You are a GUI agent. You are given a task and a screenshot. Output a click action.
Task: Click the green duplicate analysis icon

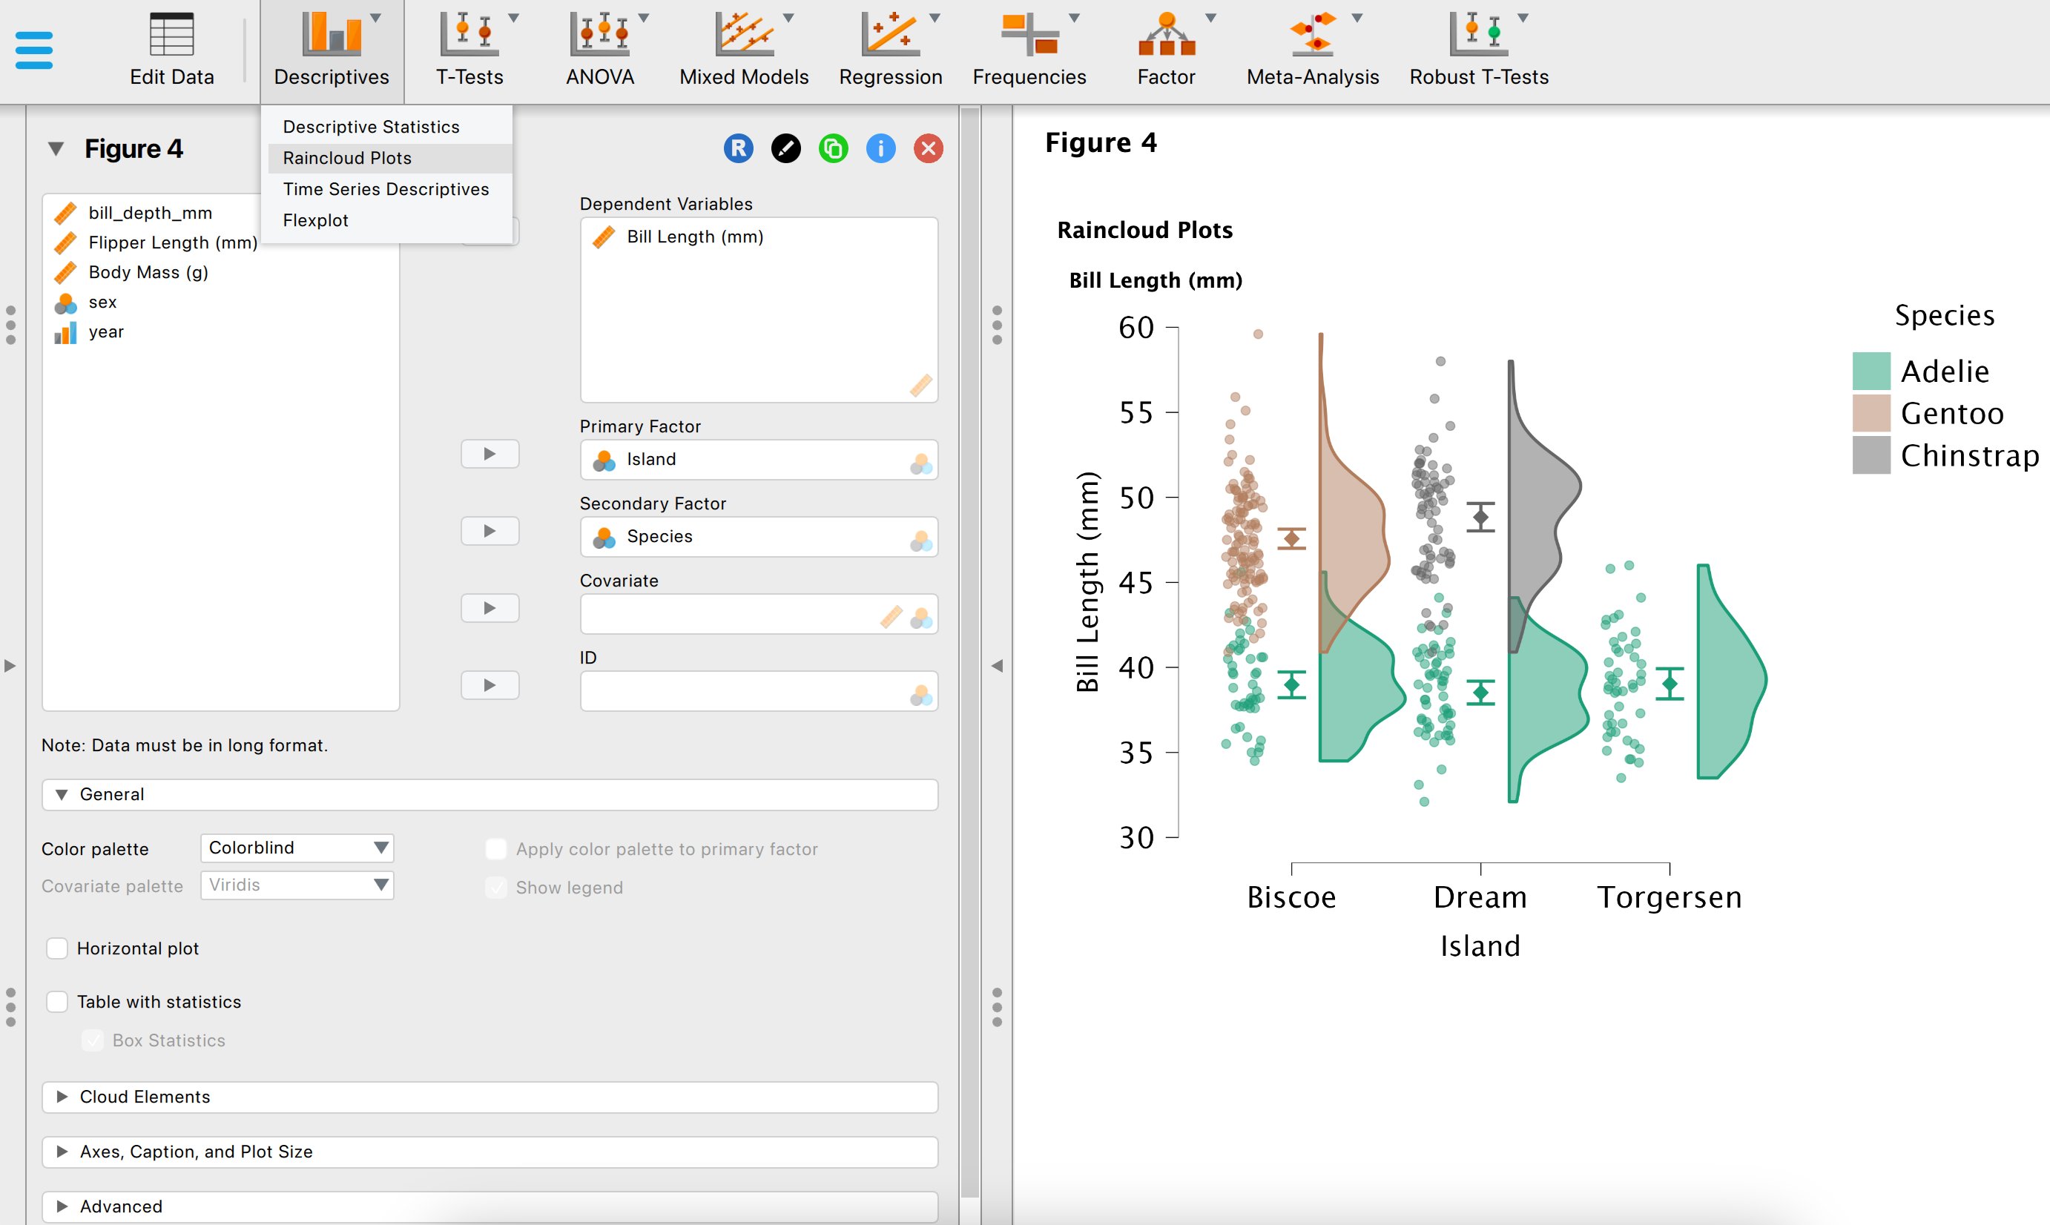833,148
